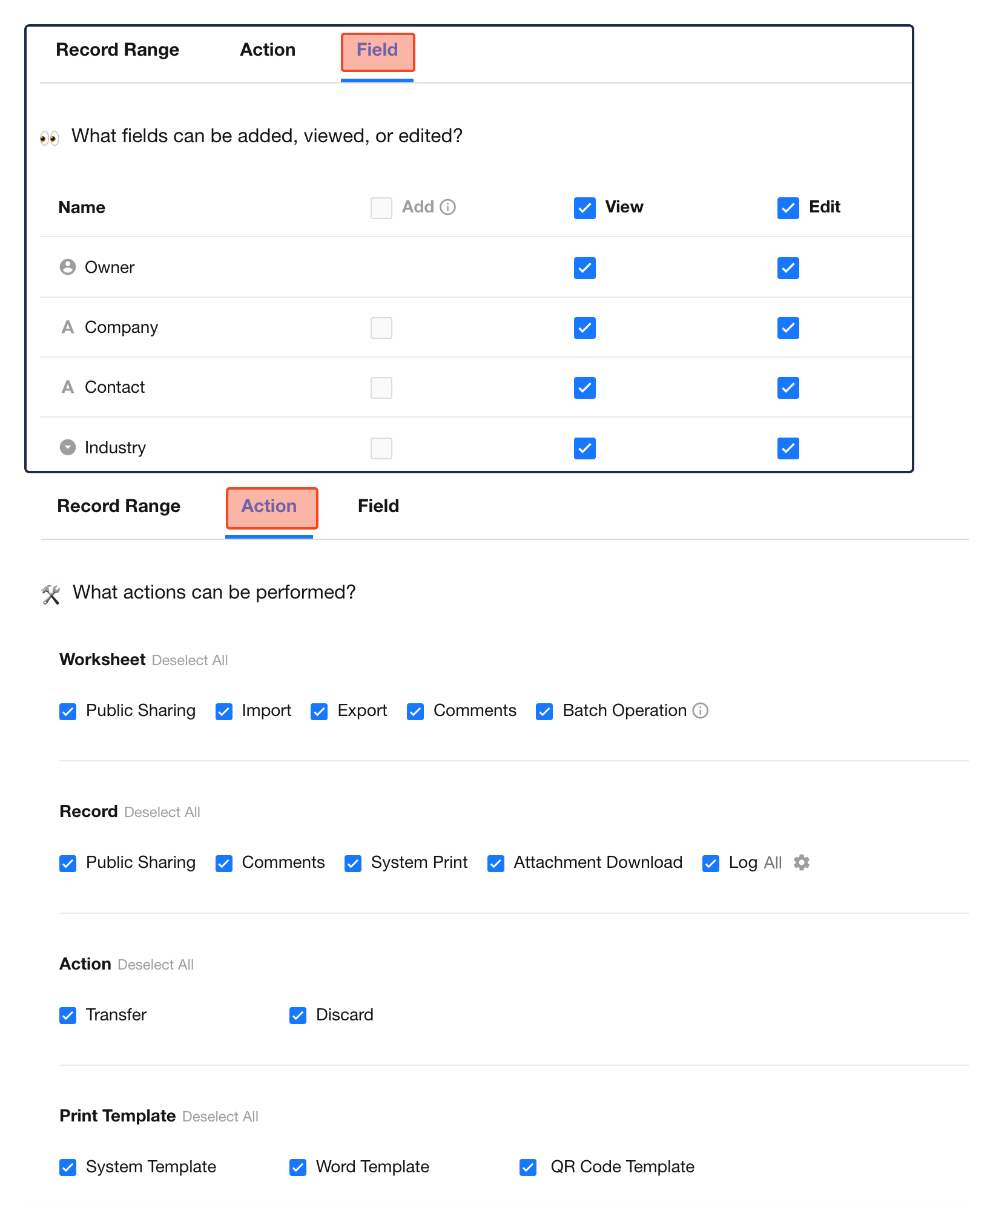
Task: Click Deselect All next to Print Template
Action: [x=220, y=1117]
